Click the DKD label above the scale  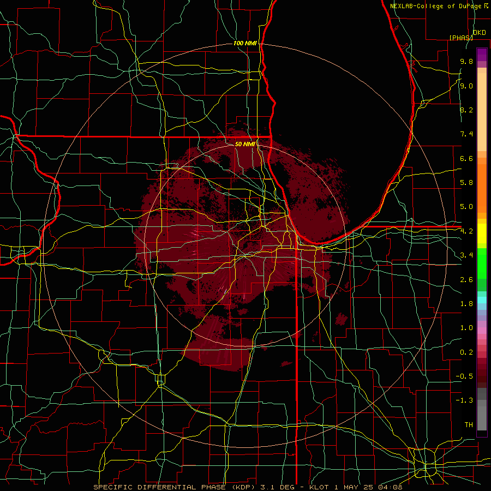pyautogui.click(x=479, y=33)
